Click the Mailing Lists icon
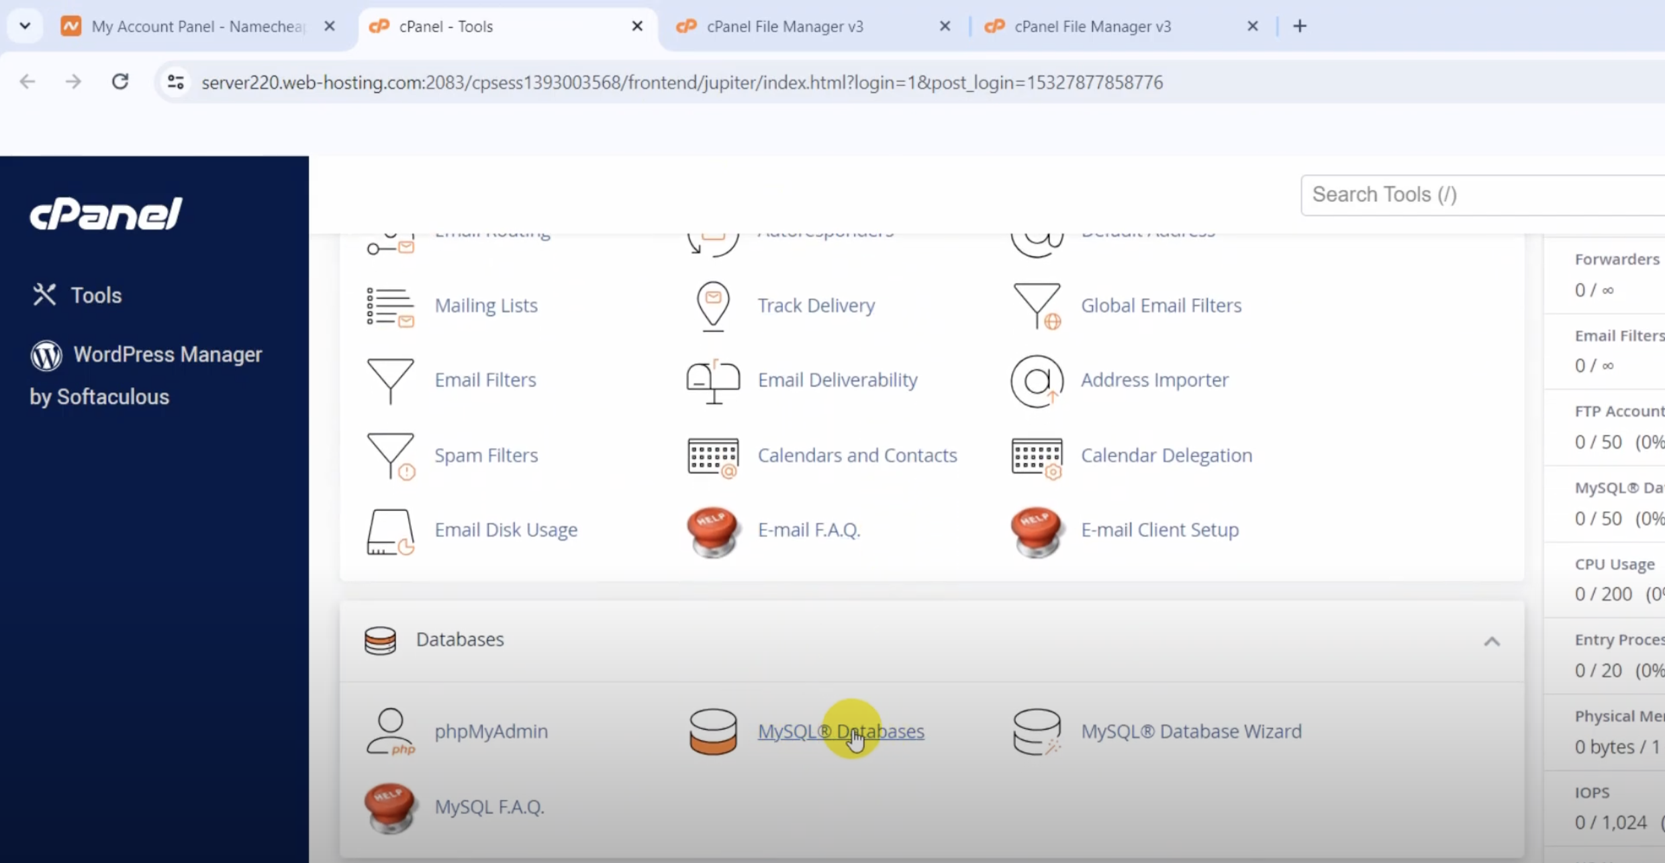This screenshot has height=863, width=1665. 390,306
